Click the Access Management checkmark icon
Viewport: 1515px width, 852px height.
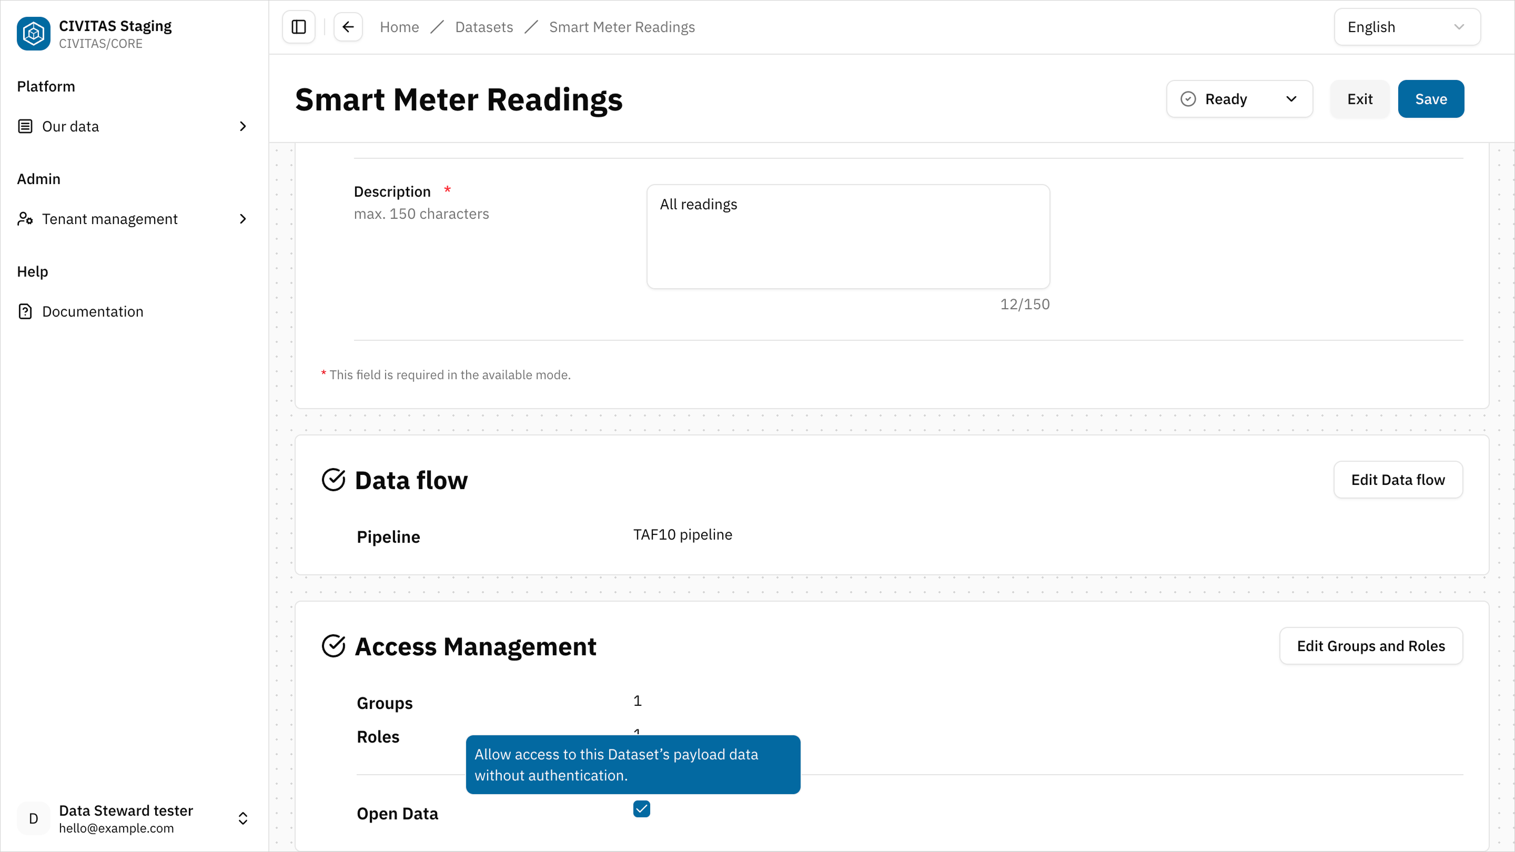coord(334,646)
